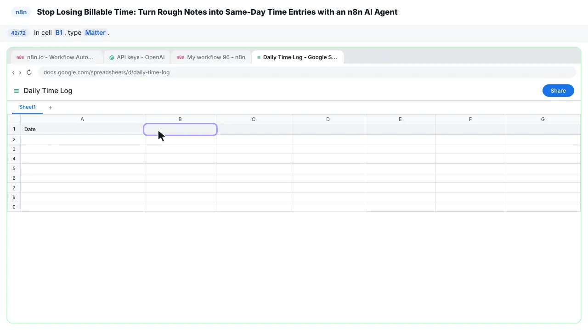Image resolution: width=588 pixels, height=330 pixels.
Task: Switch to the My workflow 96 tab
Action: (211, 57)
